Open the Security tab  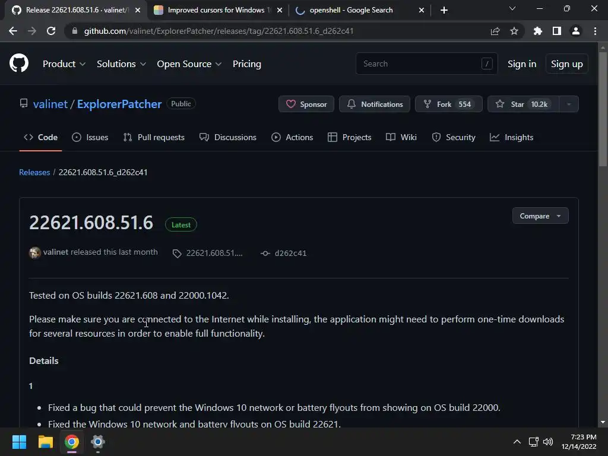[x=453, y=137]
